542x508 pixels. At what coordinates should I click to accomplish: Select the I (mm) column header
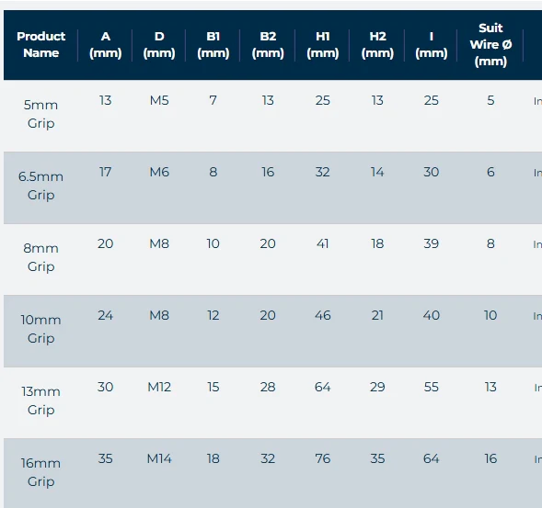pyautogui.click(x=432, y=45)
